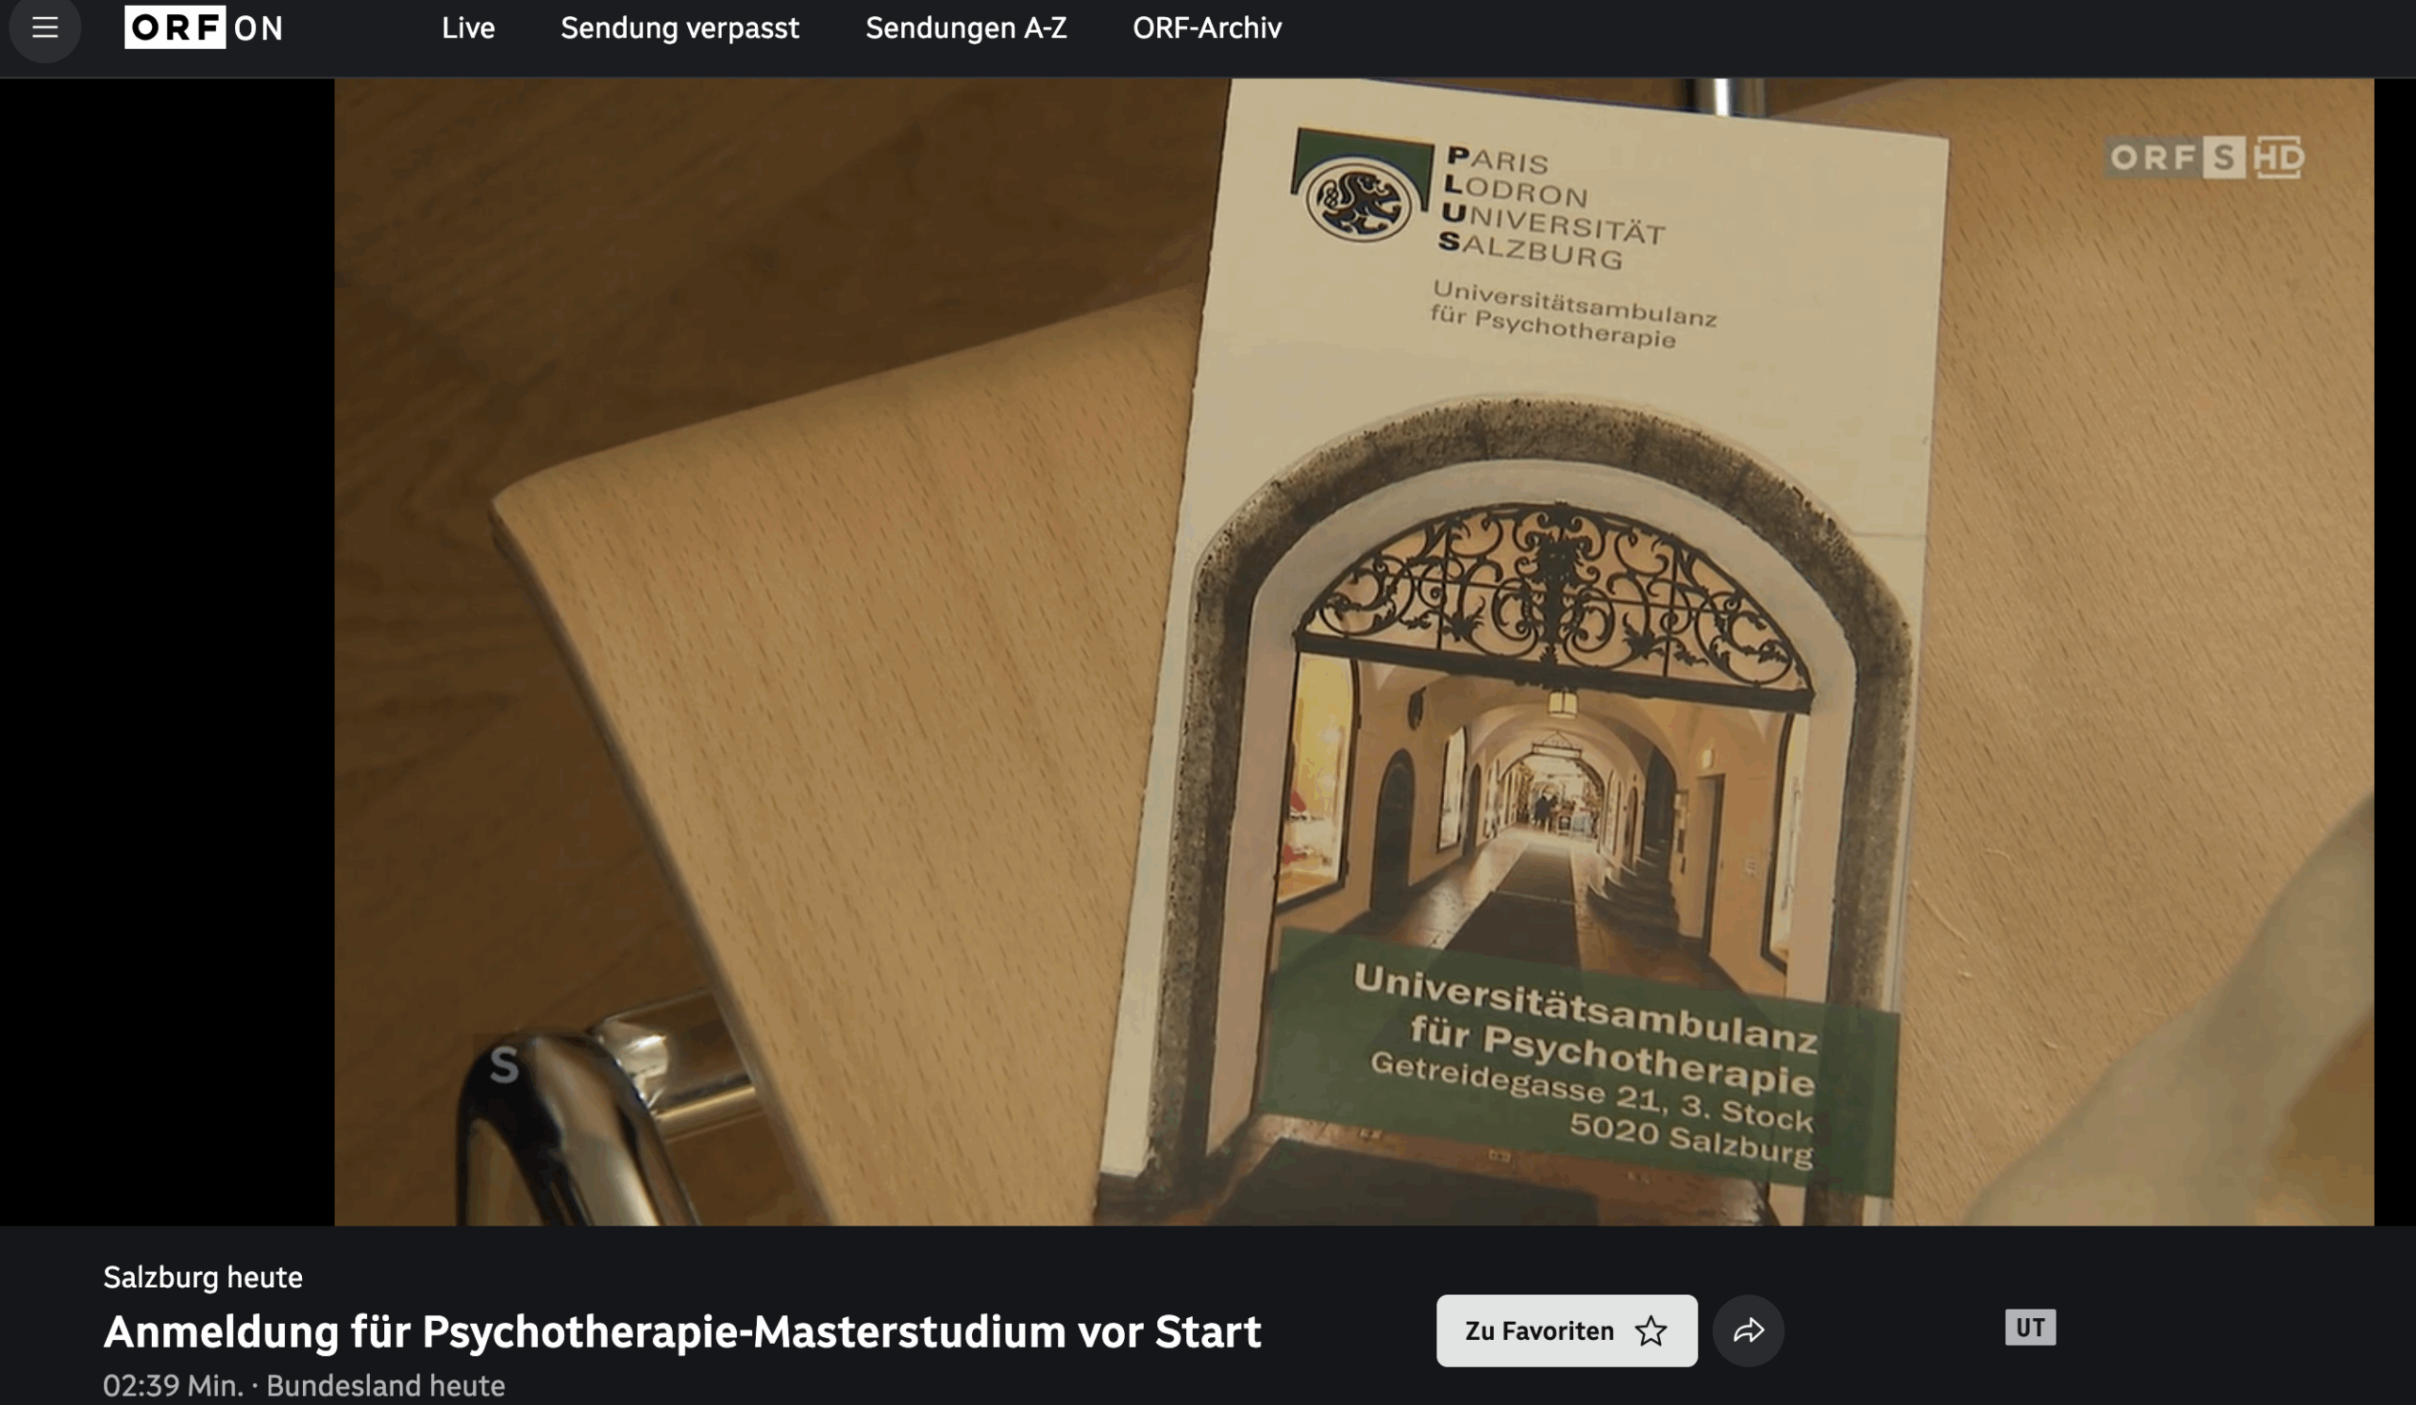Click the ORF ON logo
2416x1405 pixels.
coord(203,27)
